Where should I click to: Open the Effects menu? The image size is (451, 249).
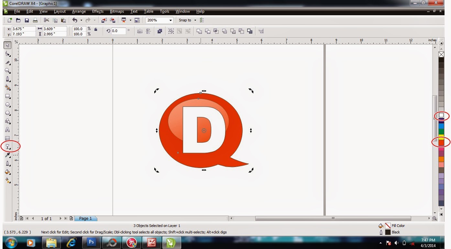pos(98,11)
